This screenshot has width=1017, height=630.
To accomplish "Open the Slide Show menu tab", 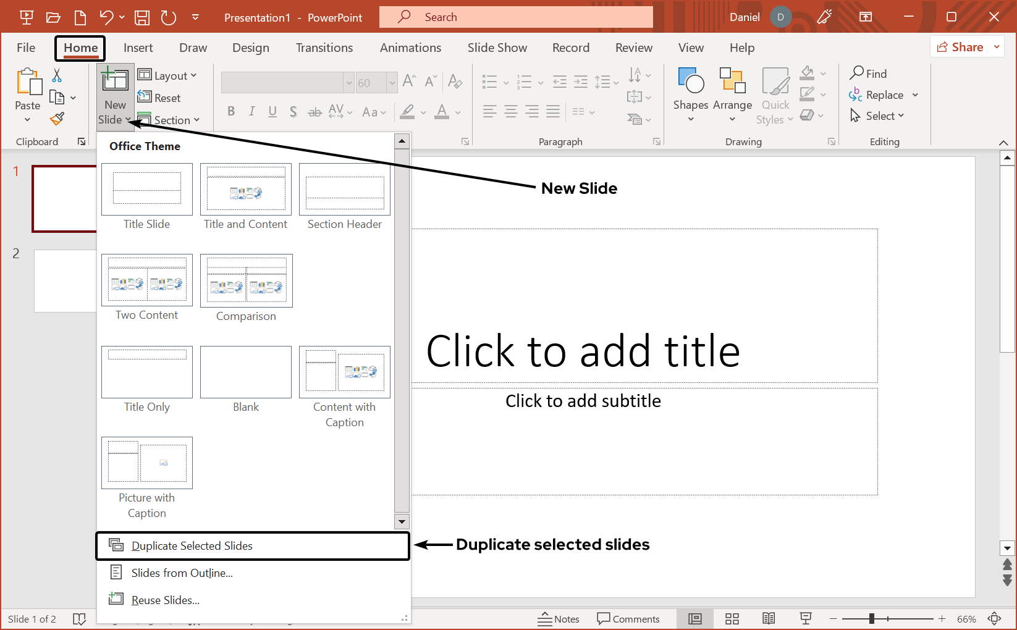I will (497, 48).
